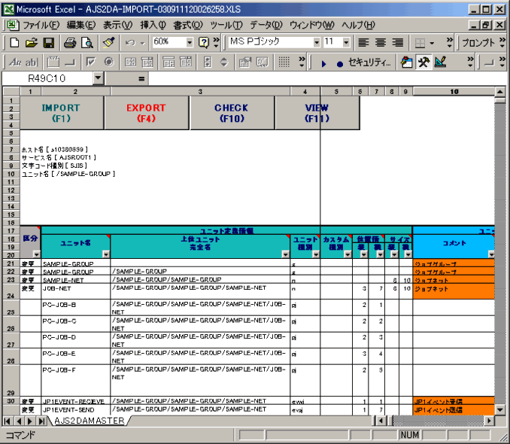510x444 pixels.
Task: Select the Scroll Bar form control
Action: (208, 62)
